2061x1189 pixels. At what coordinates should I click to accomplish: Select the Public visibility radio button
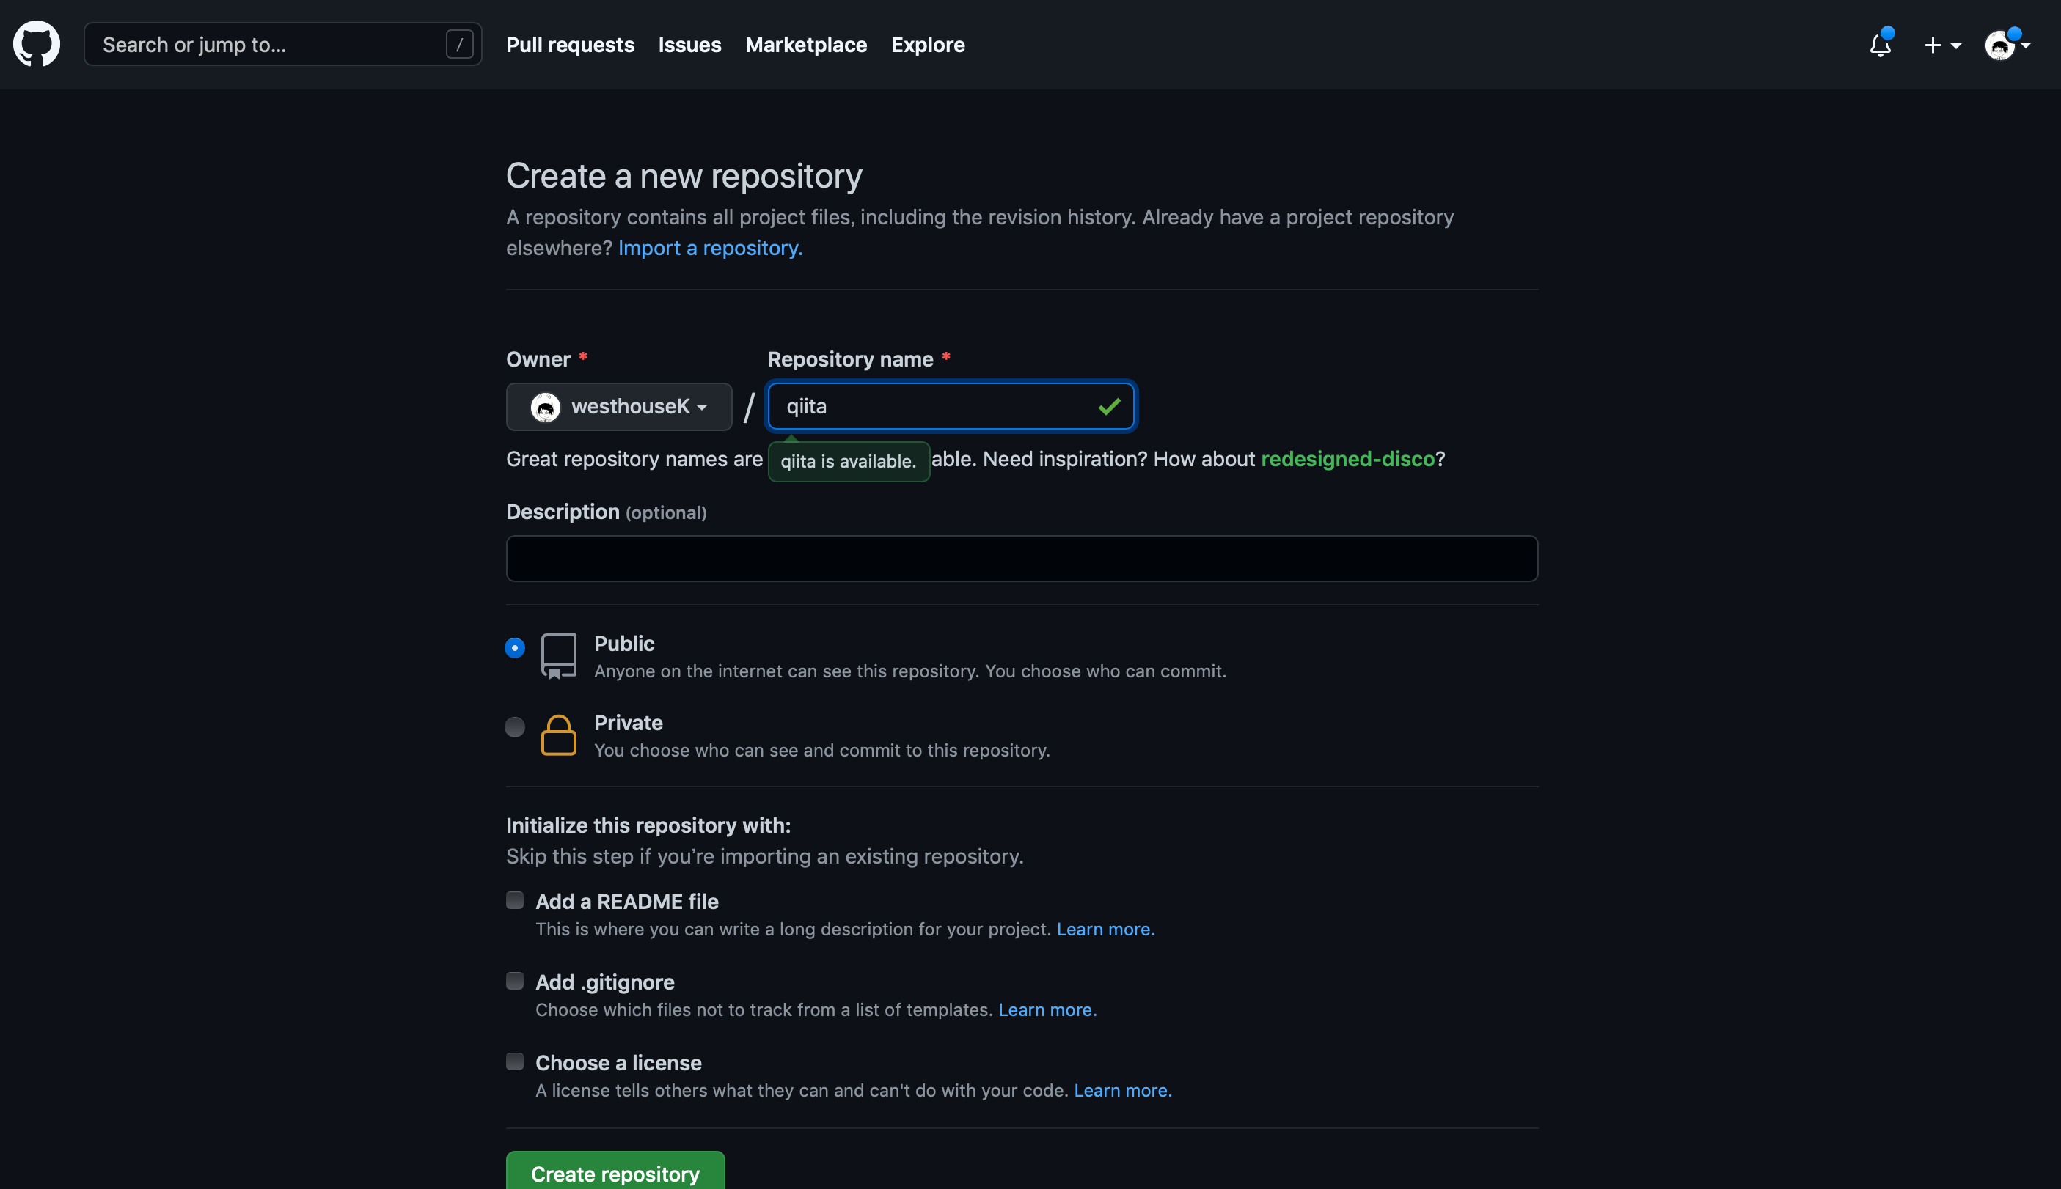[x=515, y=647]
